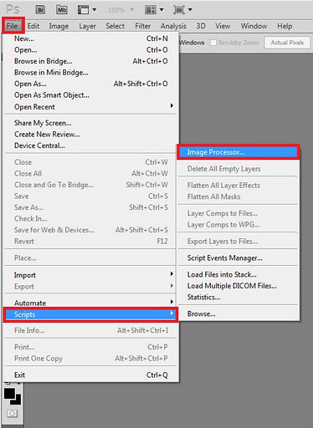Open the 100% zoom level dropdown

tap(121, 10)
